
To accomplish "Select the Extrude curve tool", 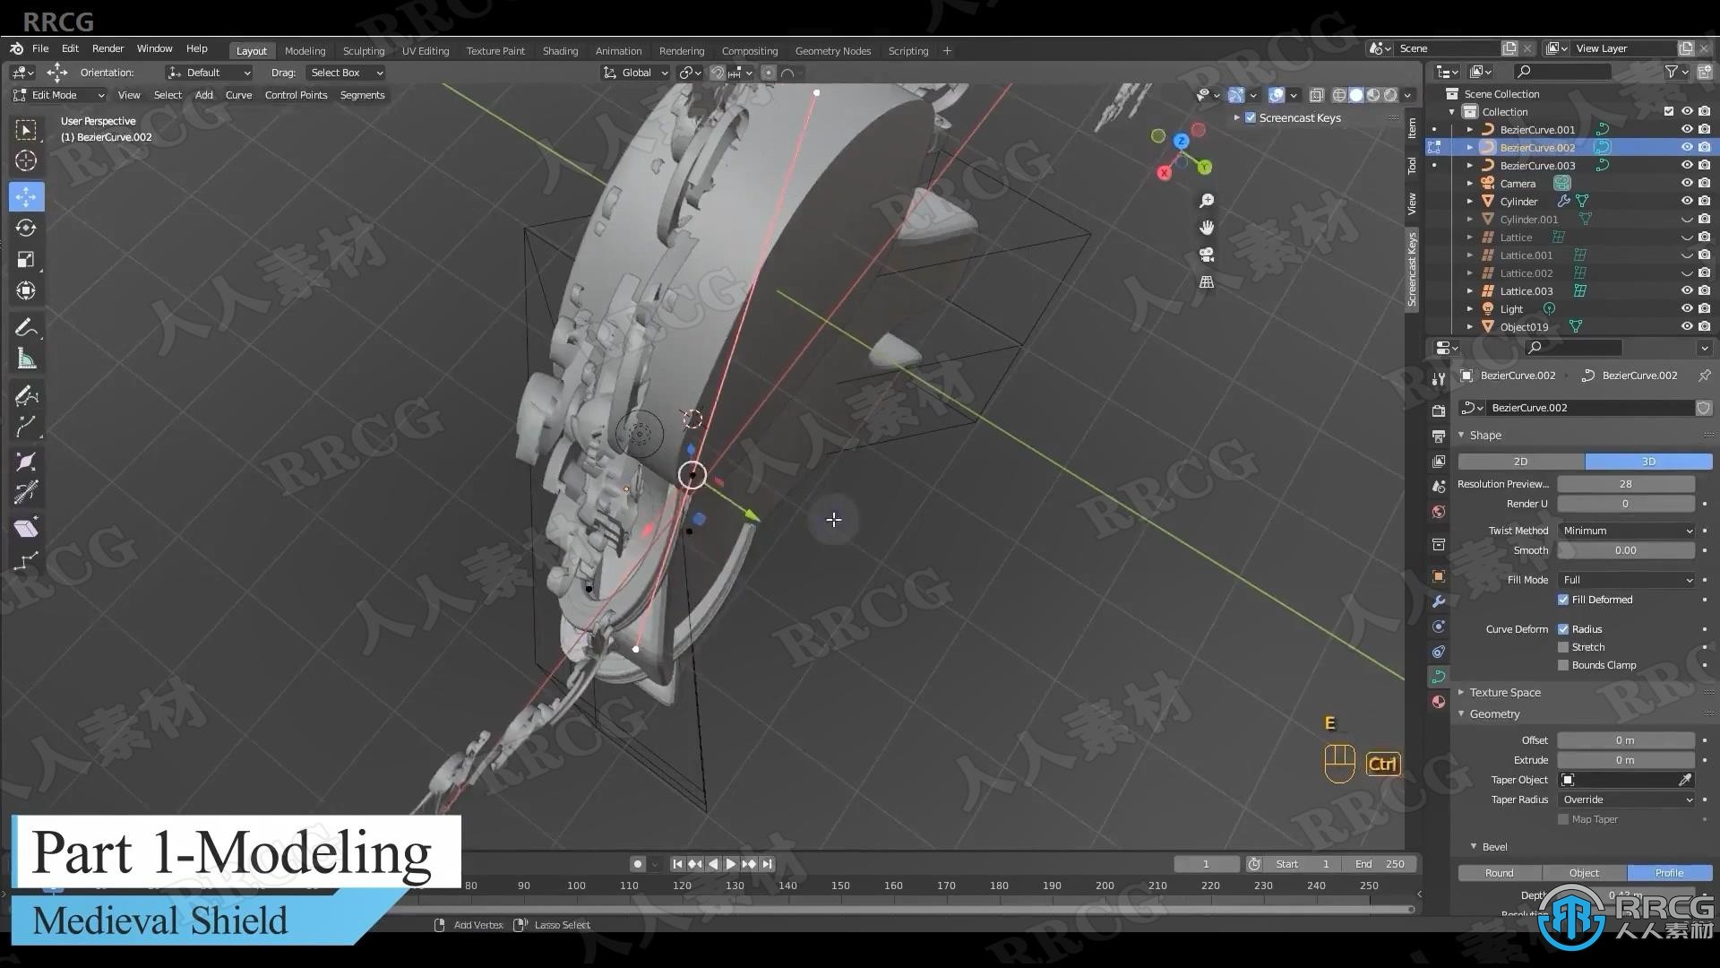I will (26, 426).
